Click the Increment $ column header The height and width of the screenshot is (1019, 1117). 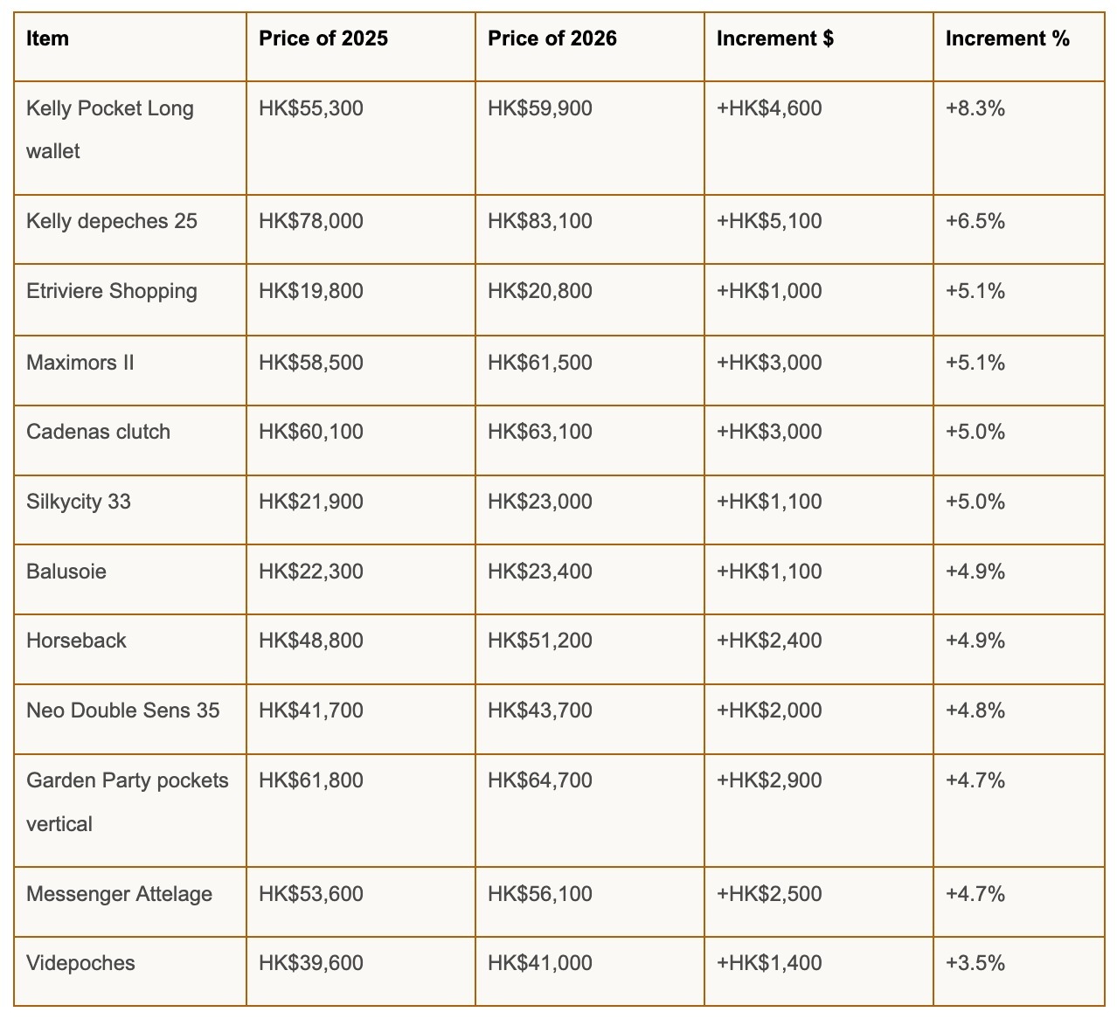click(774, 38)
